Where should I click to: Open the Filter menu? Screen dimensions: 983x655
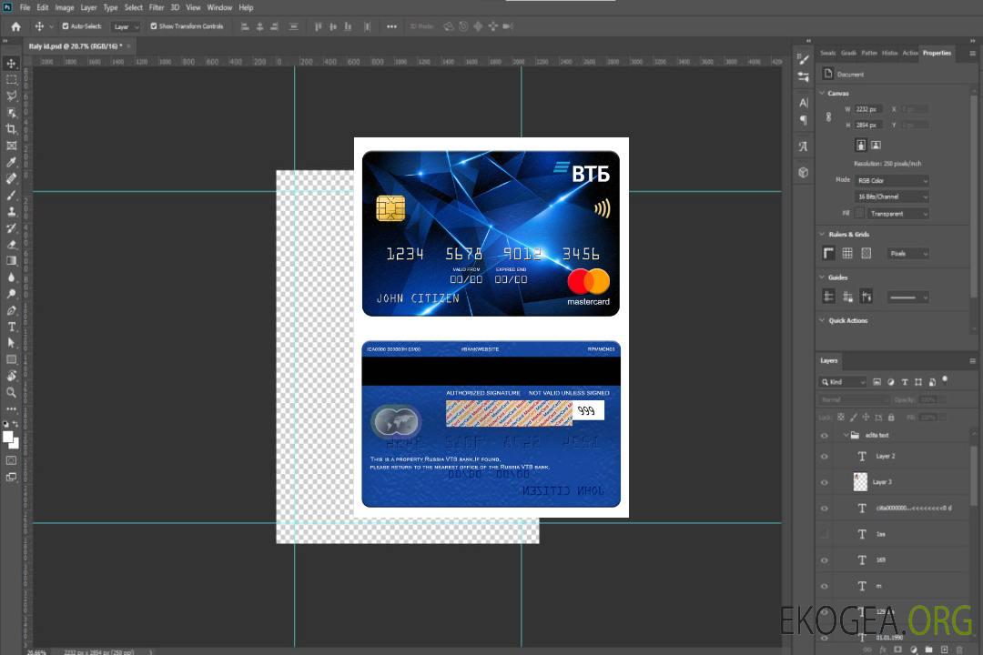click(x=157, y=7)
